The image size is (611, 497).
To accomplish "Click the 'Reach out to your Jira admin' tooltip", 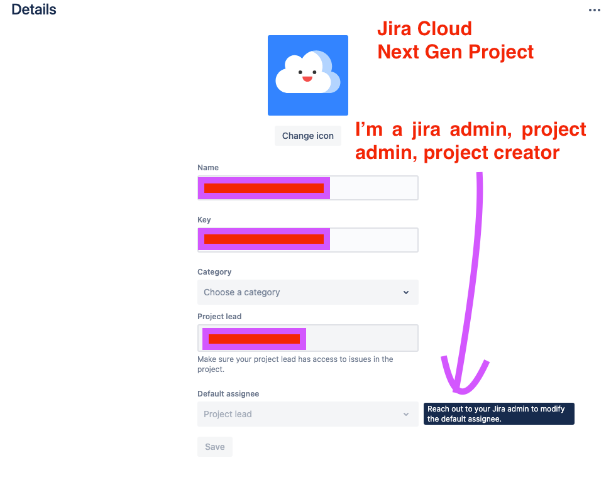I will pos(498,413).
